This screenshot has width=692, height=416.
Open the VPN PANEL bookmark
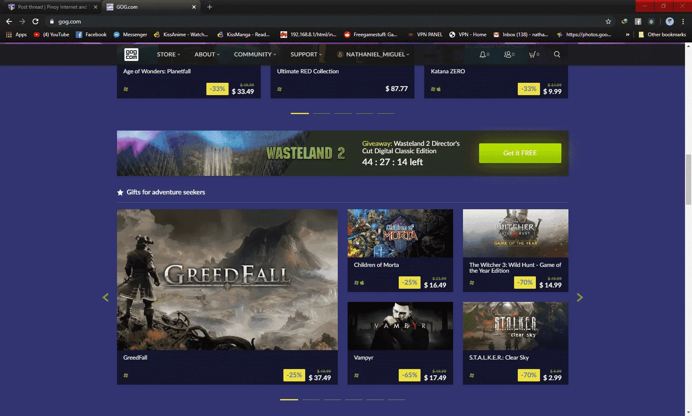tap(425, 35)
